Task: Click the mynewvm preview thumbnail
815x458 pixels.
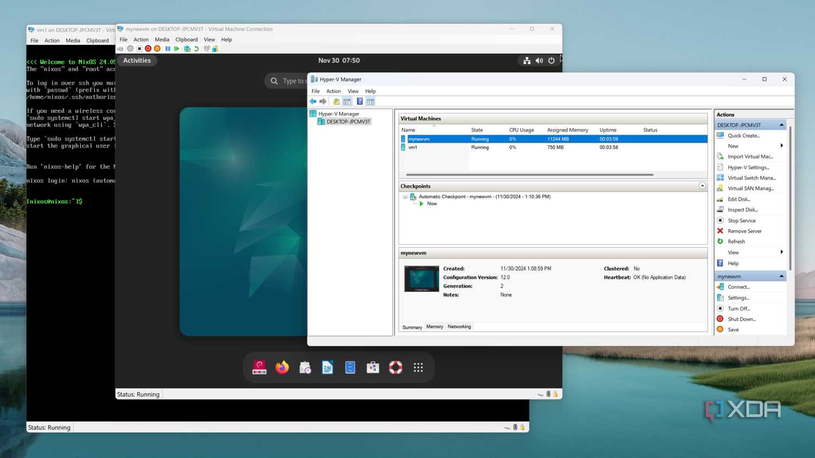Action: [422, 279]
